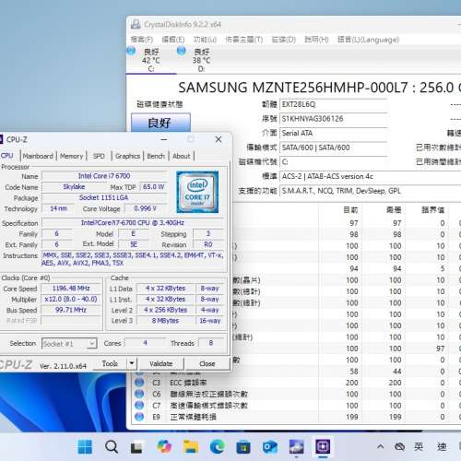This screenshot has height=461, width=461.
Task: Click the 1196.48 MHz core speed value
Action: [71, 289]
